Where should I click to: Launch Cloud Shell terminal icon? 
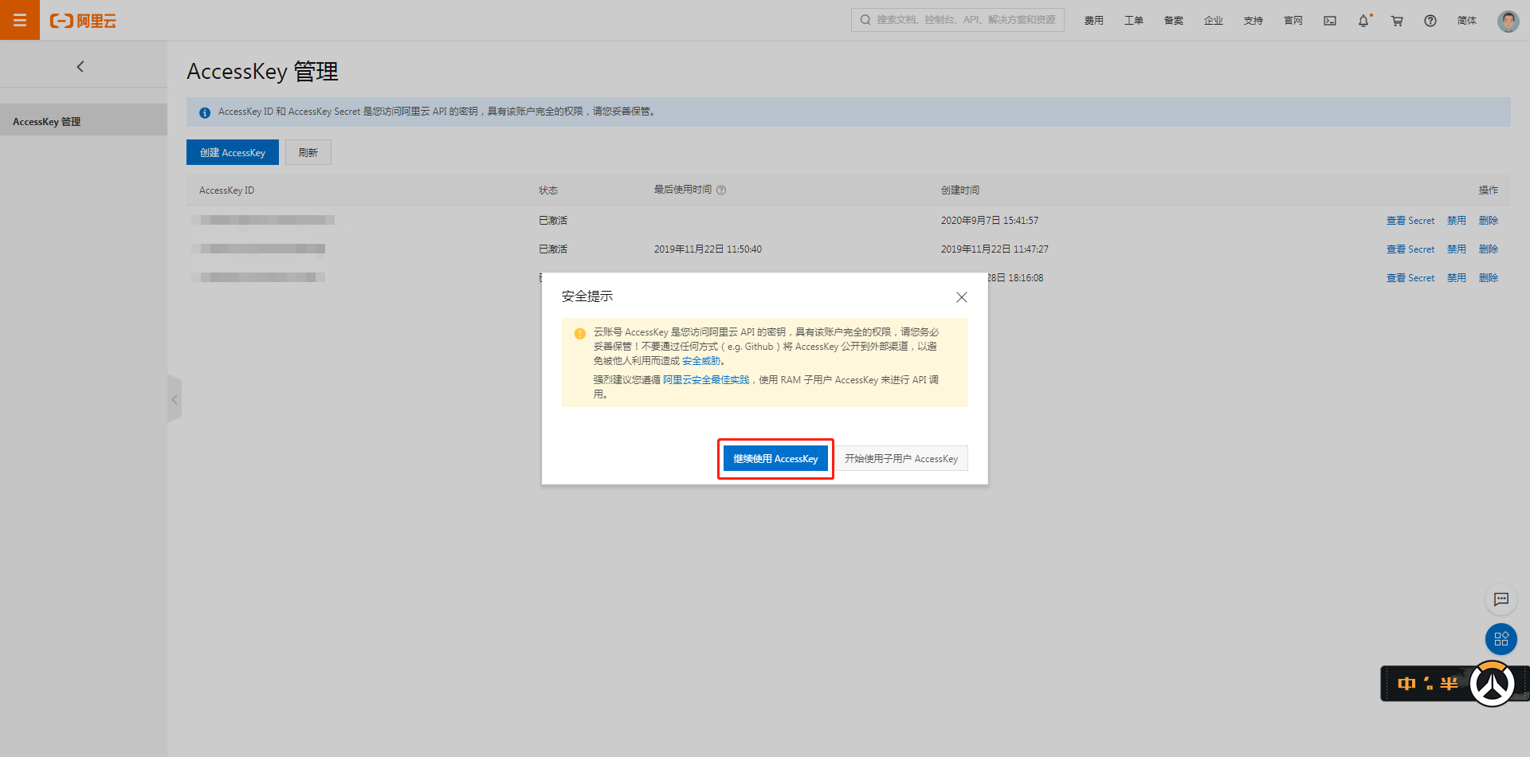tap(1330, 21)
